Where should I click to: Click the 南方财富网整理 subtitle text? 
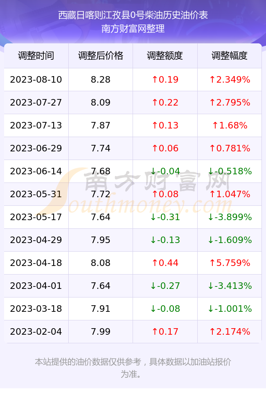pos(133,29)
